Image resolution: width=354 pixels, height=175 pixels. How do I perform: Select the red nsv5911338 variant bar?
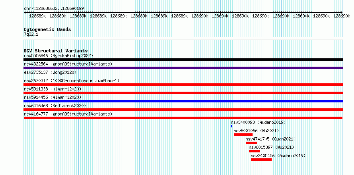click(x=183, y=93)
